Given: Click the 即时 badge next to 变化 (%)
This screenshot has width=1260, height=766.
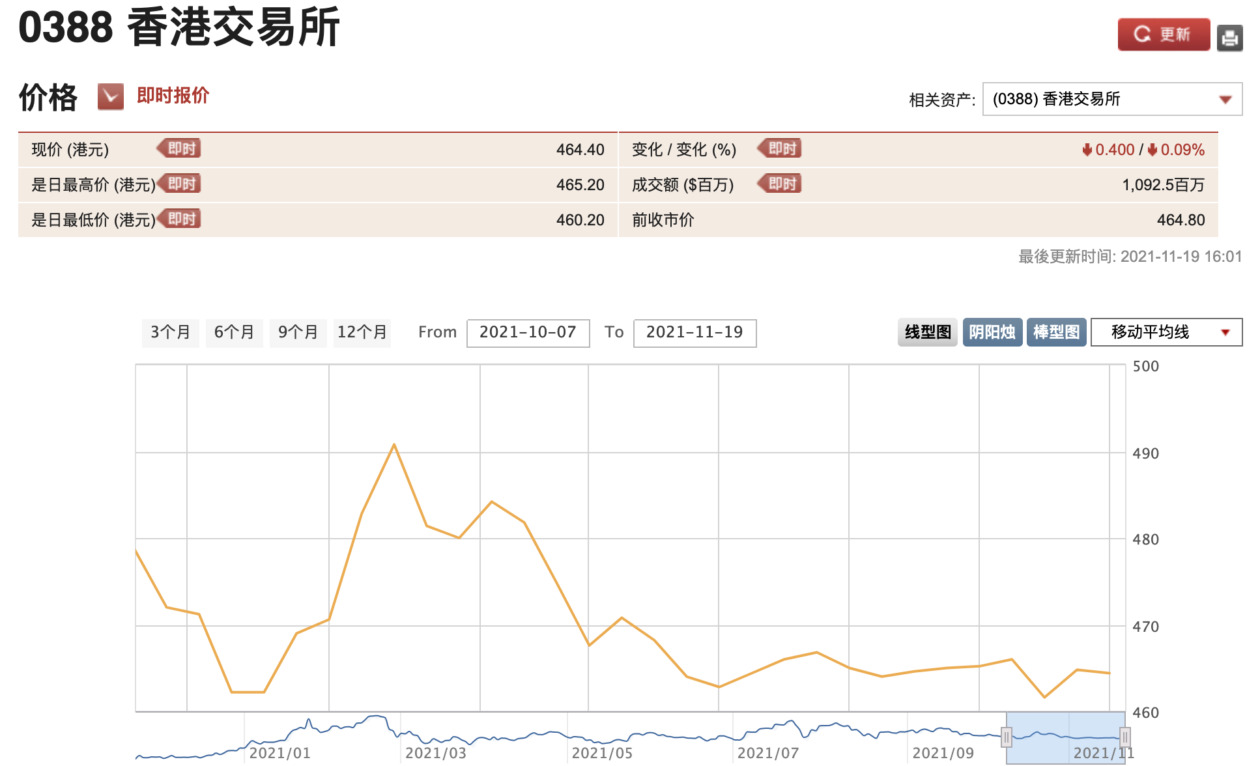Looking at the screenshot, I should (x=780, y=149).
